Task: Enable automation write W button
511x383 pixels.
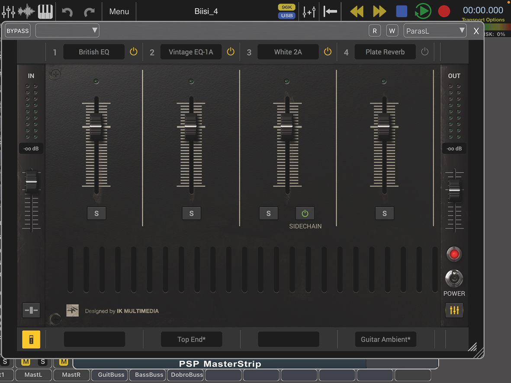Action: click(392, 31)
